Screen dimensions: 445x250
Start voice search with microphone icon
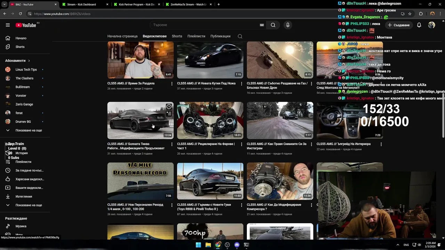point(288,25)
